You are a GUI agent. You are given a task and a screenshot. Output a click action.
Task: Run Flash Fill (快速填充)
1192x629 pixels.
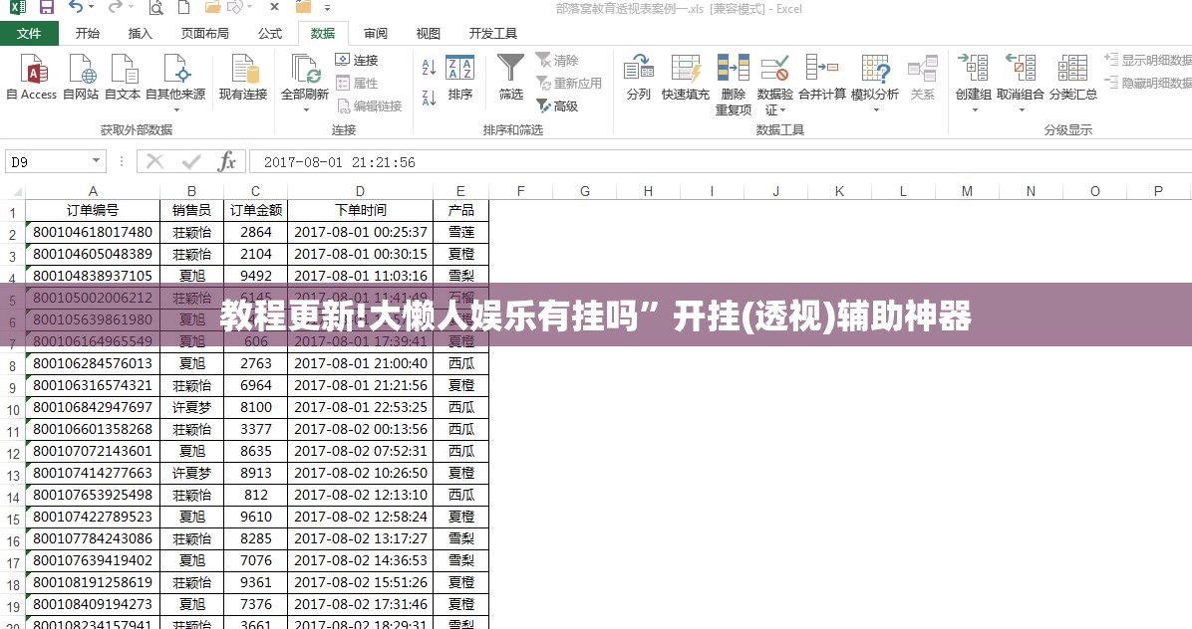click(685, 77)
